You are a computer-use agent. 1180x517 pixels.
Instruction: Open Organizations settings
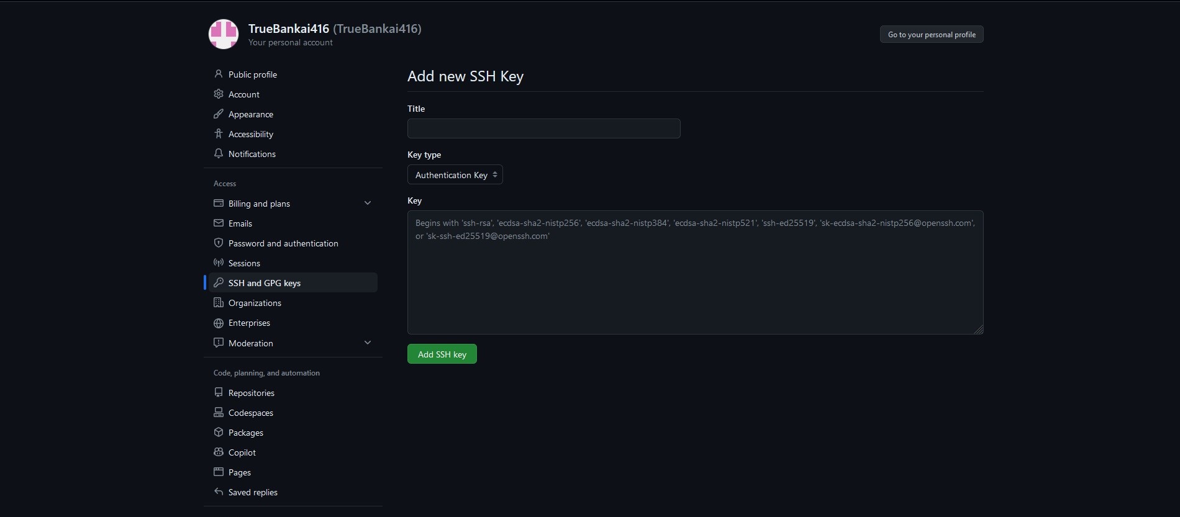pos(293,302)
